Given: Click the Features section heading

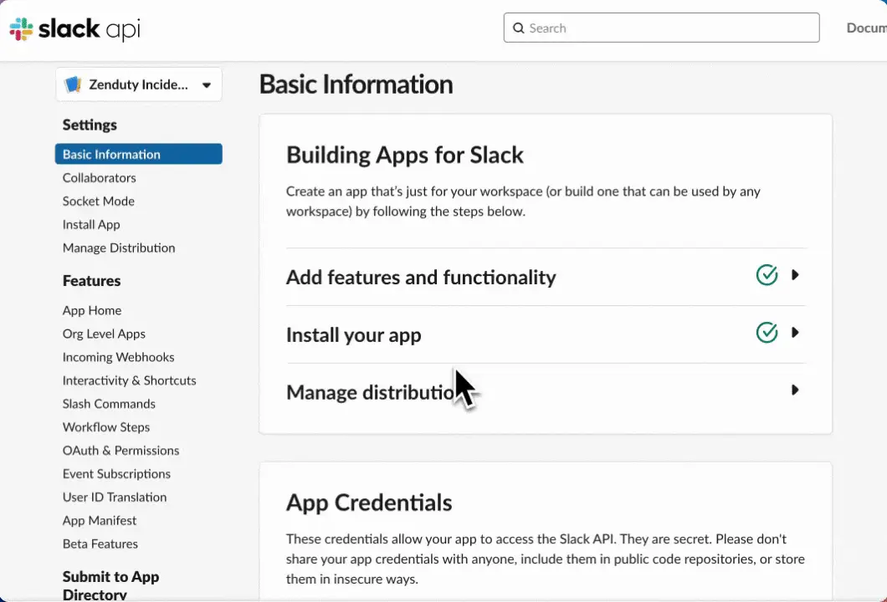Looking at the screenshot, I should [x=91, y=281].
